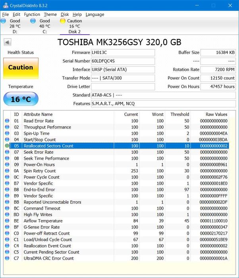The width and height of the screenshot is (239, 278).
Task: Click status dot for Spin Retry Count row
Action: pos(7,171)
